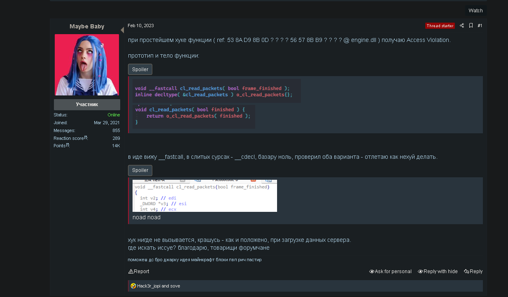Viewport: 508px width, 297px height.
Task: Report this post
Action: point(139,271)
